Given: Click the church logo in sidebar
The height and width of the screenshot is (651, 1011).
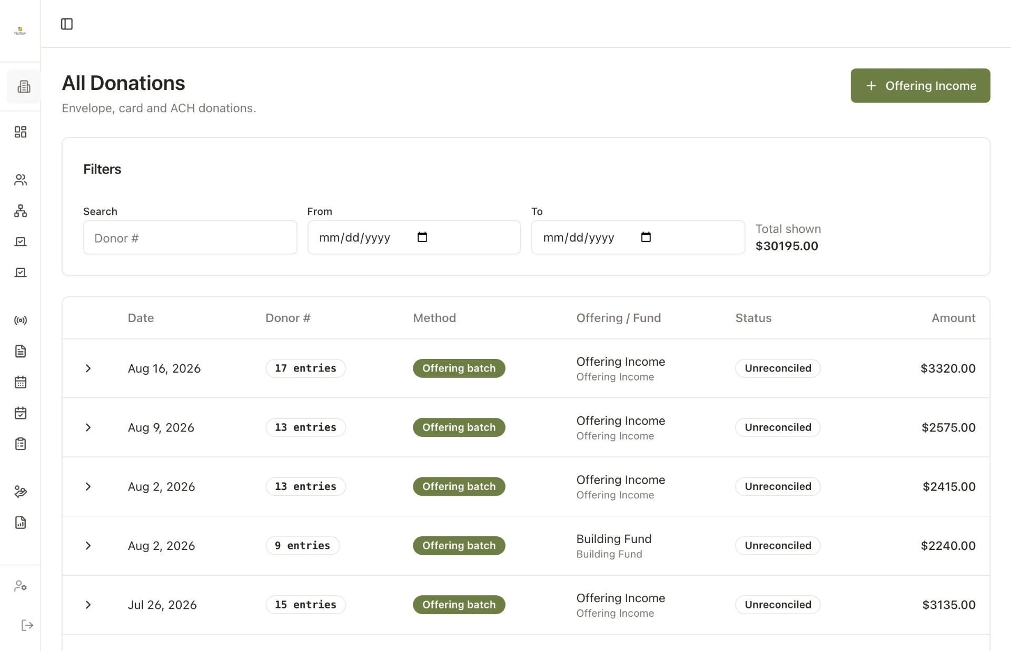Looking at the screenshot, I should [20, 31].
